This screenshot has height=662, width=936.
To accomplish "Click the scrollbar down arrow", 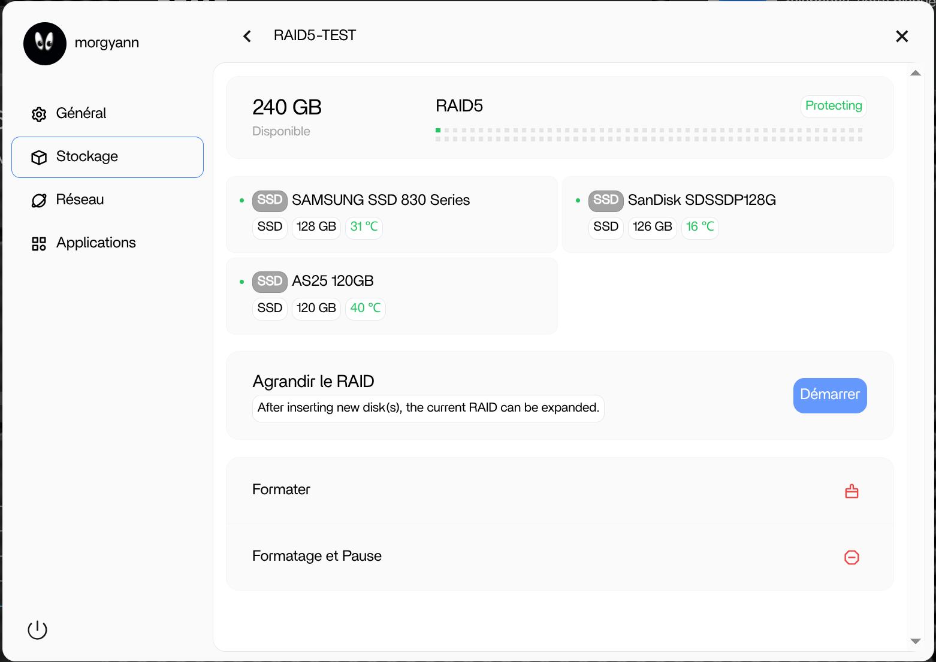I will (915, 641).
